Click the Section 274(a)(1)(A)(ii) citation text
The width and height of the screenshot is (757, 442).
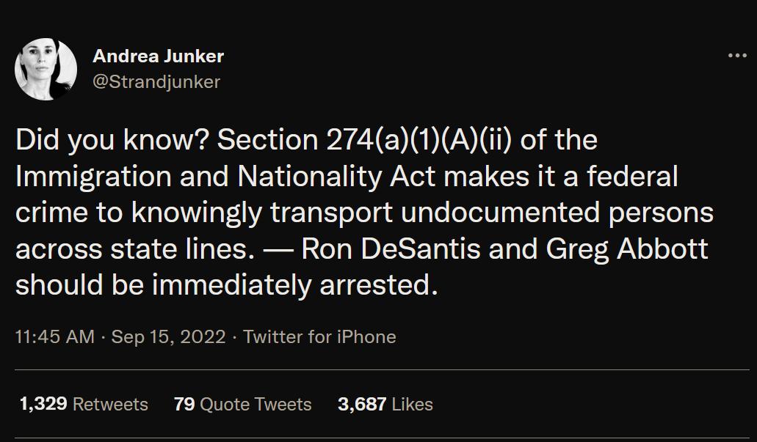pyautogui.click(x=363, y=139)
